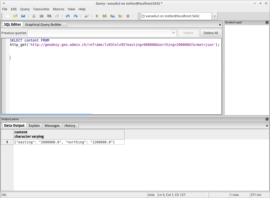Select the xanadu2 connection combo box
Screen dimensions: 270x198
click(x=176, y=16)
